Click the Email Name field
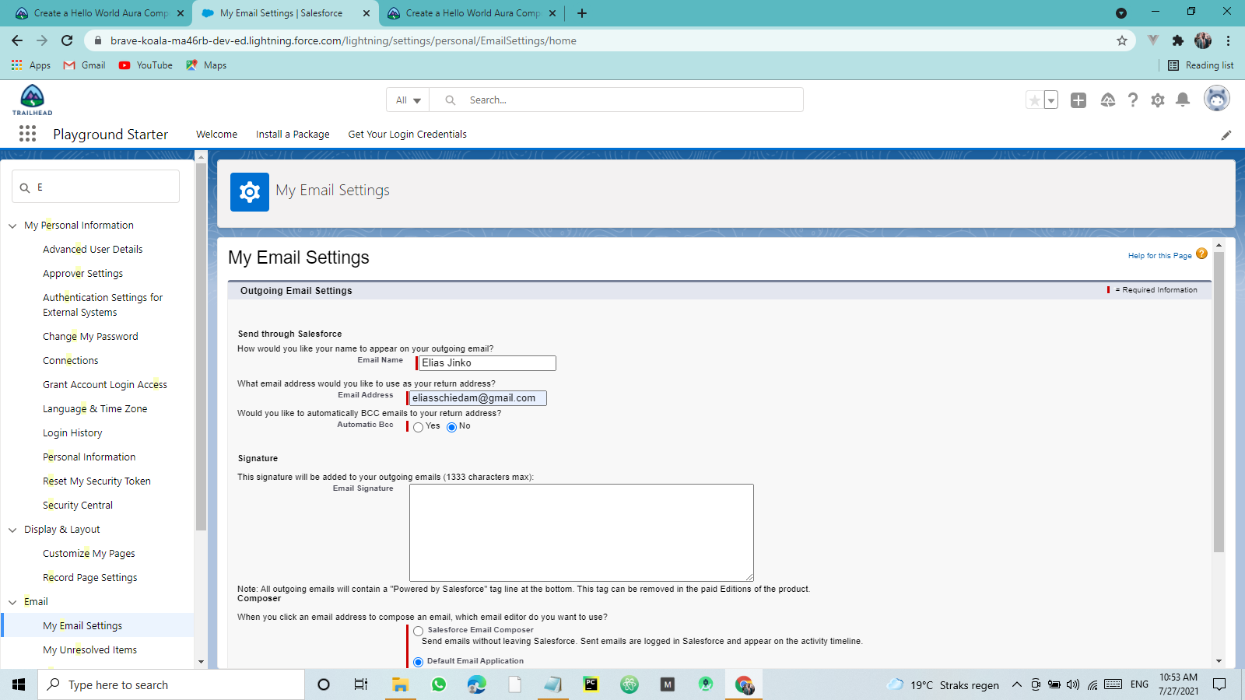The width and height of the screenshot is (1245, 700). click(487, 363)
